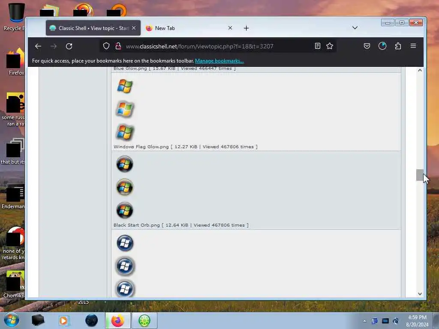
Task: Click the first Windows Flag Glow image
Action: (125, 86)
